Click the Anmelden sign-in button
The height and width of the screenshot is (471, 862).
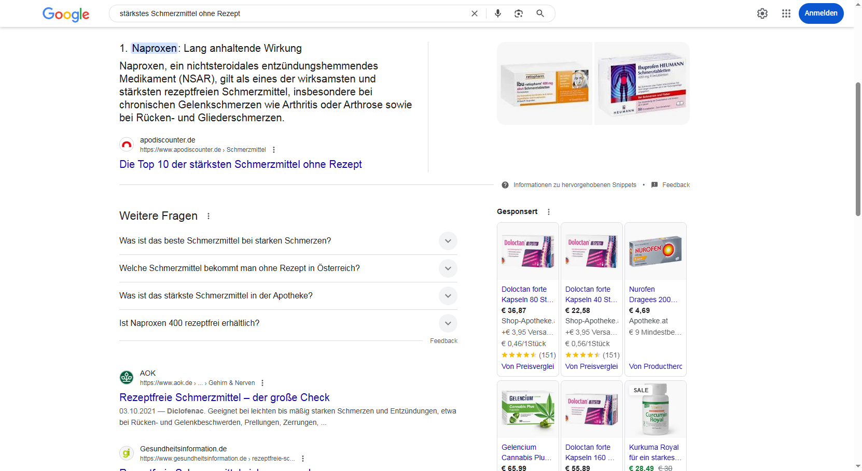point(821,13)
